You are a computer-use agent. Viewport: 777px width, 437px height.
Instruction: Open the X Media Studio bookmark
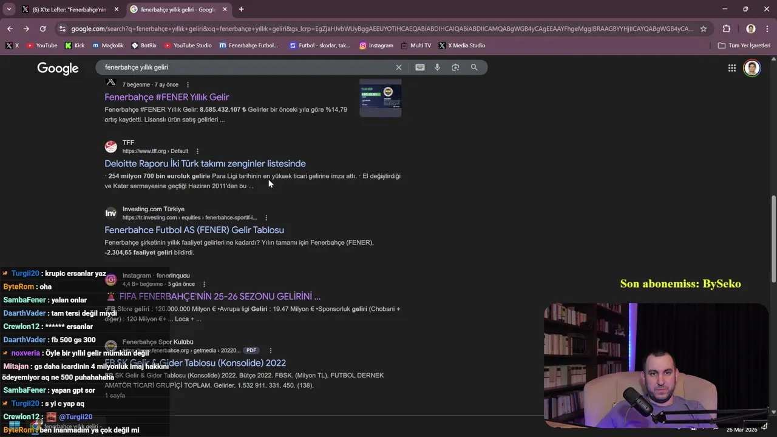coord(462,46)
